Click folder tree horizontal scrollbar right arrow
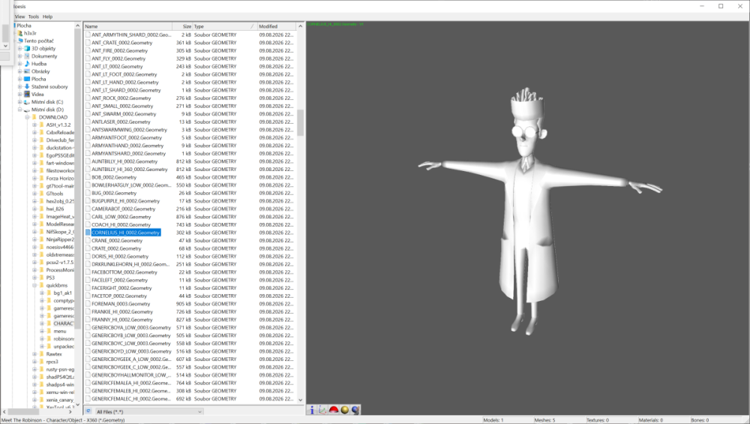This screenshot has width=750, height=424. point(70,411)
